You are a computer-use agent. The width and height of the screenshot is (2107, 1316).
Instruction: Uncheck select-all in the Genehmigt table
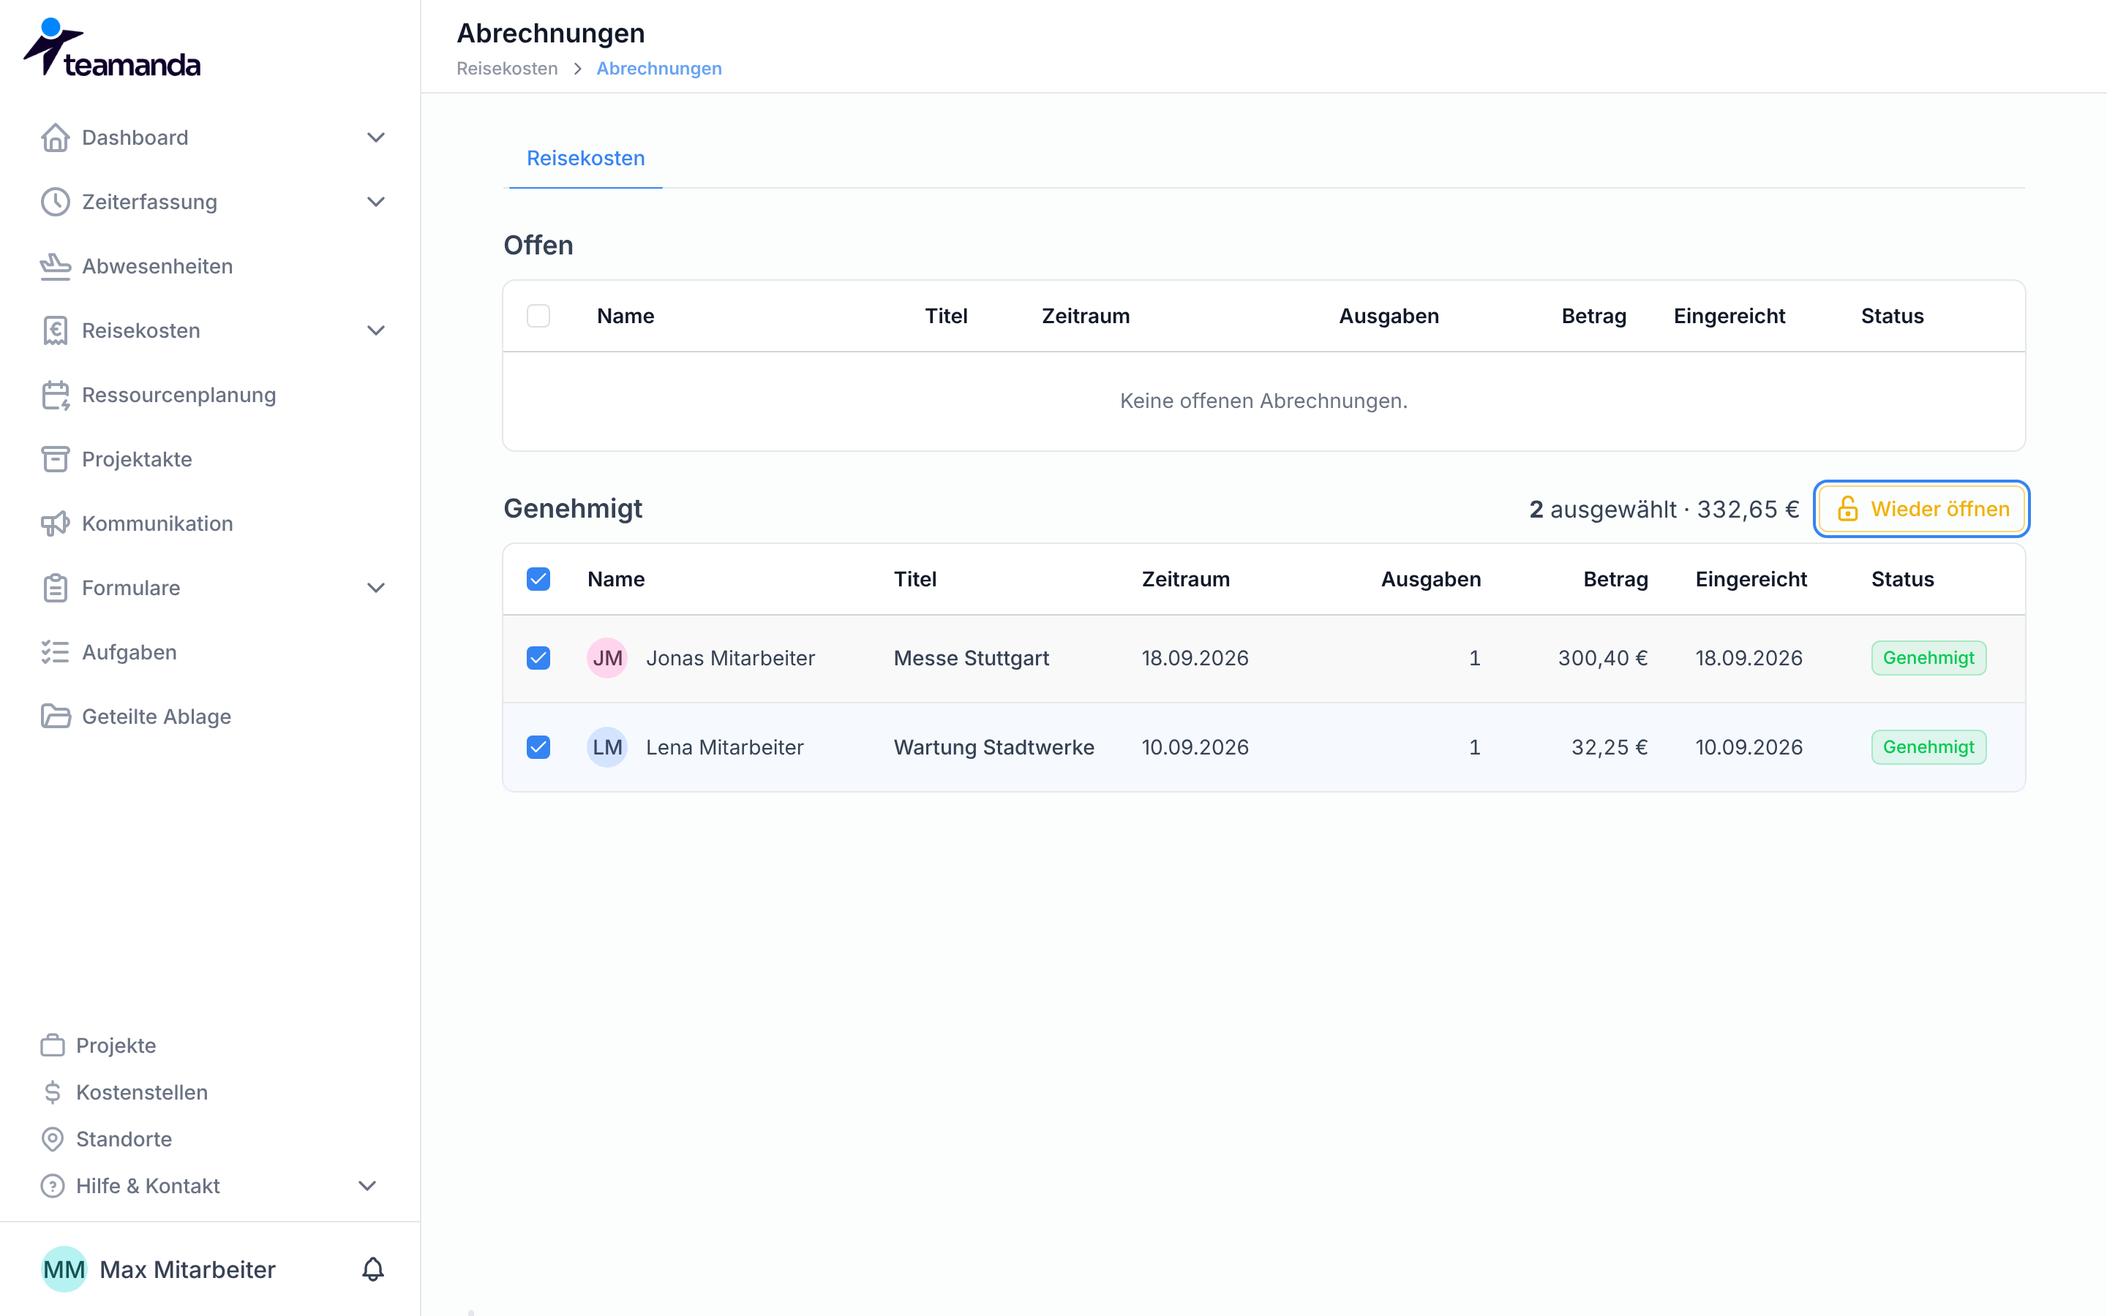538,580
